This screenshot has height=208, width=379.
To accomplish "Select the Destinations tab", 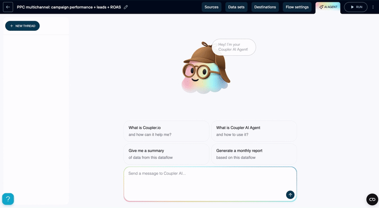I will [264, 7].
